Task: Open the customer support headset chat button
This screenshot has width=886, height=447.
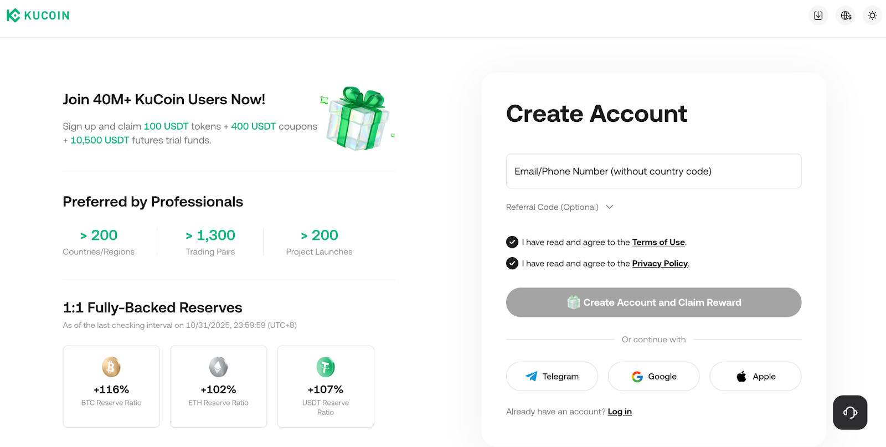Action: (850, 412)
